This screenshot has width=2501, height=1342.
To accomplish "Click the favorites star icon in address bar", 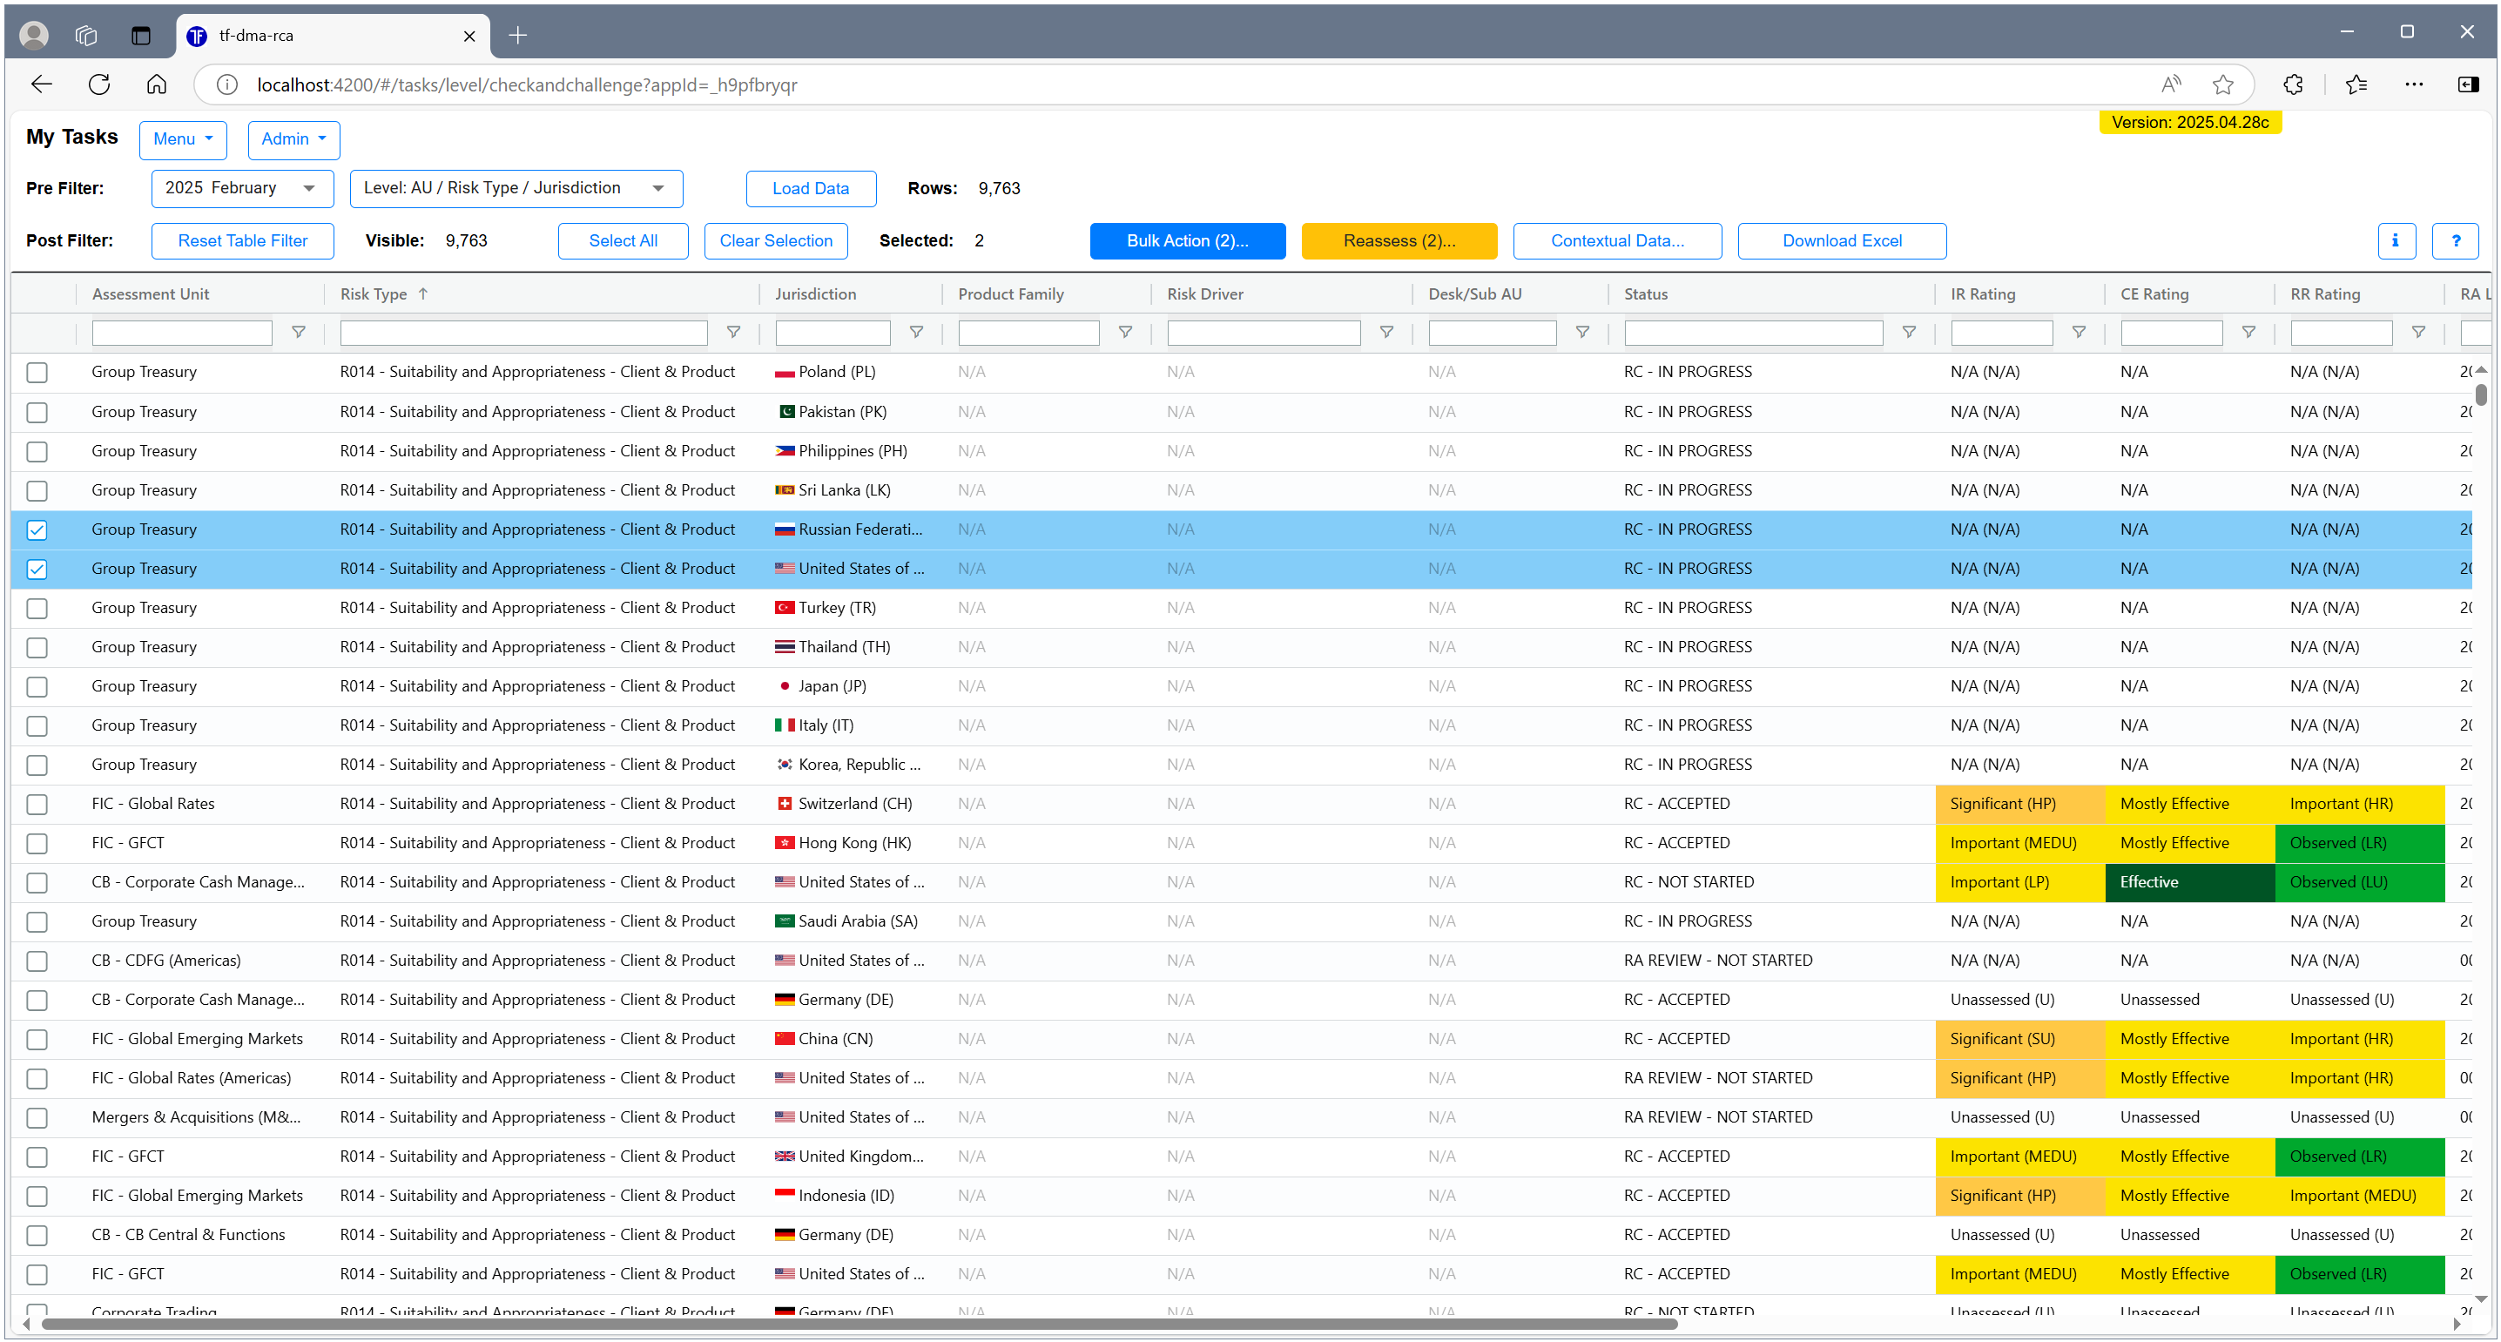I will (x=2222, y=84).
